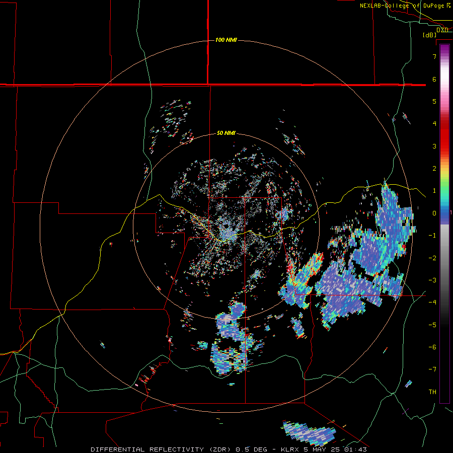Click the "5" value on the dB scale
Screen dimensions: 453x453
point(434,101)
